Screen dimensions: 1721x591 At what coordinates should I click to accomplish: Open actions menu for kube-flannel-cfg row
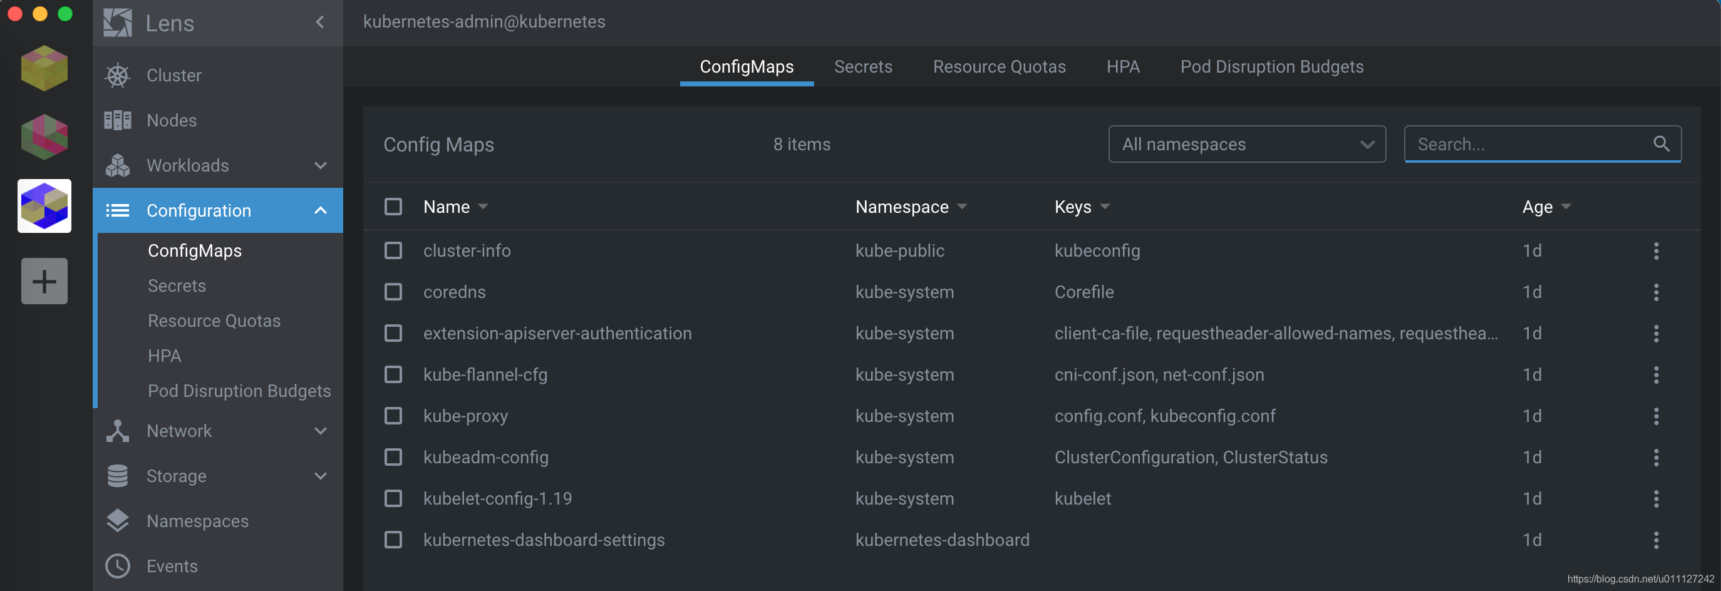(x=1656, y=375)
